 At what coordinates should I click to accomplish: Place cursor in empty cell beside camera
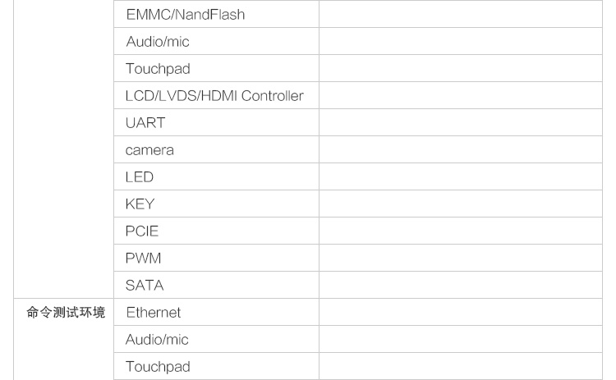click(x=461, y=150)
